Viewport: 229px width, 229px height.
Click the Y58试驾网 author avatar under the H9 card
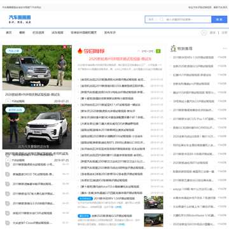point(8,101)
